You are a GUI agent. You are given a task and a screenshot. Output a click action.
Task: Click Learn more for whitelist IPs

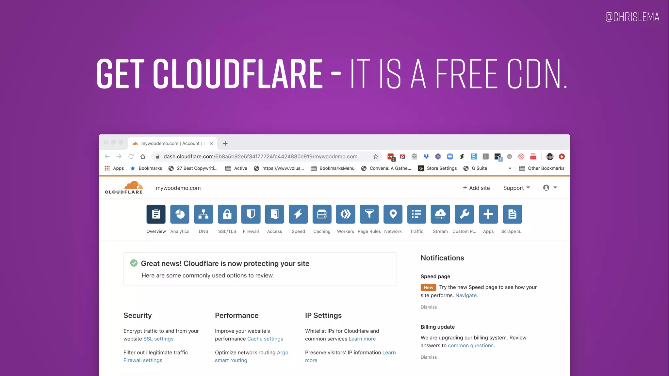(362, 339)
